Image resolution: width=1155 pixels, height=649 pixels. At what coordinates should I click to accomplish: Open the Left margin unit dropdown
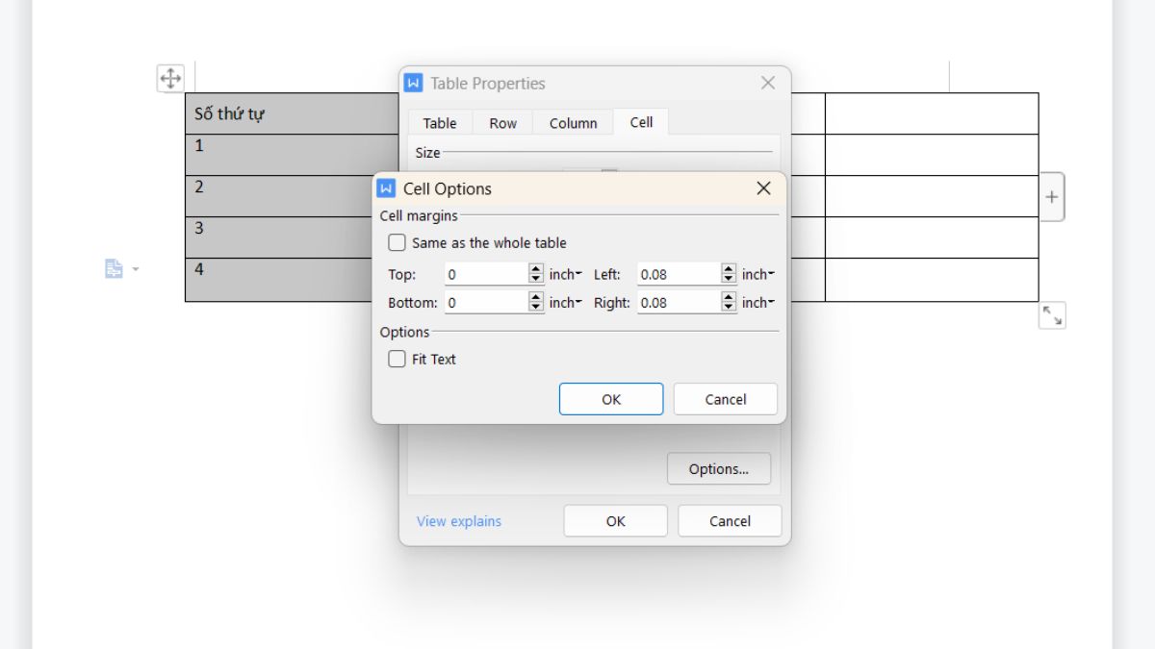point(757,275)
